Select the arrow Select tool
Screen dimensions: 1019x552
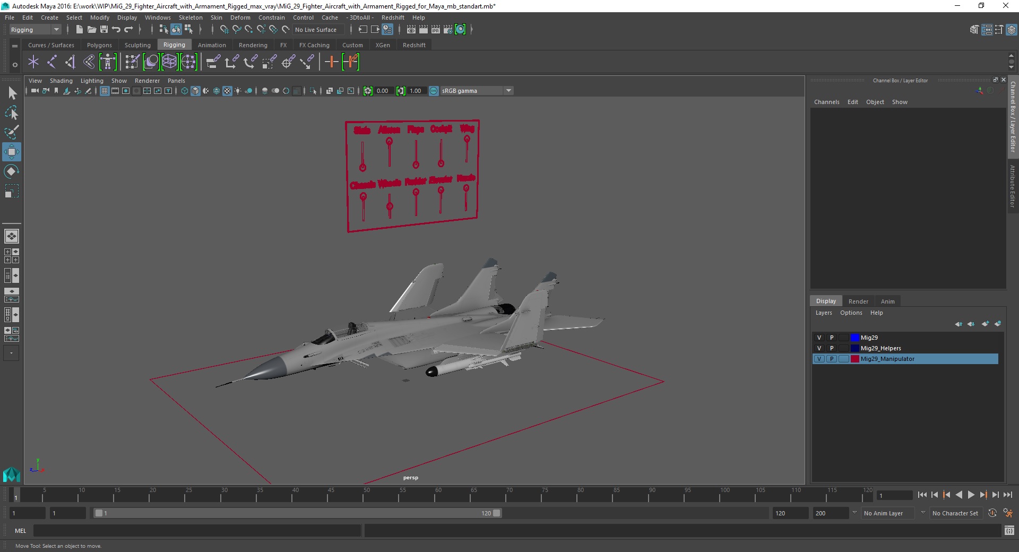tap(12, 93)
